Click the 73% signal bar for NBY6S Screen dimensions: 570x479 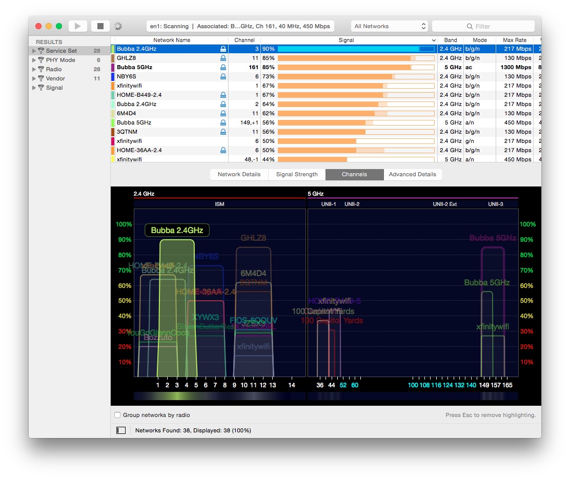click(x=356, y=76)
